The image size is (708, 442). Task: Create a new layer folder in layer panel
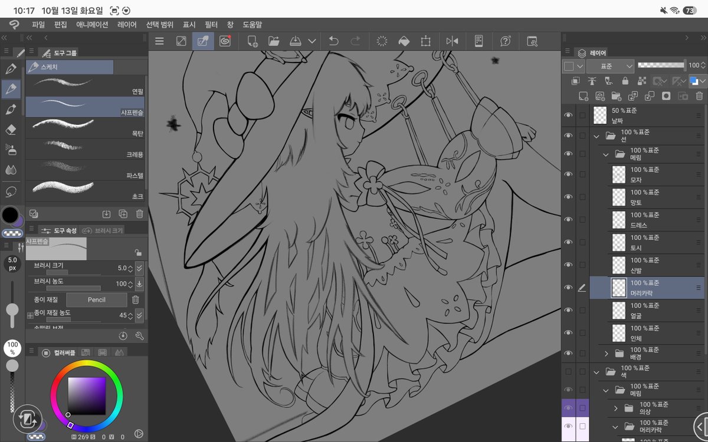pyautogui.click(x=617, y=95)
